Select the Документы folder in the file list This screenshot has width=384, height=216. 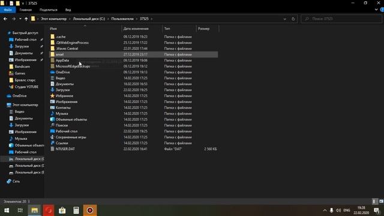point(65,84)
